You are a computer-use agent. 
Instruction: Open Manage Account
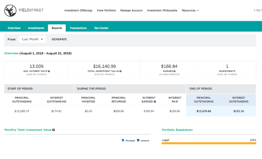tap(131, 10)
